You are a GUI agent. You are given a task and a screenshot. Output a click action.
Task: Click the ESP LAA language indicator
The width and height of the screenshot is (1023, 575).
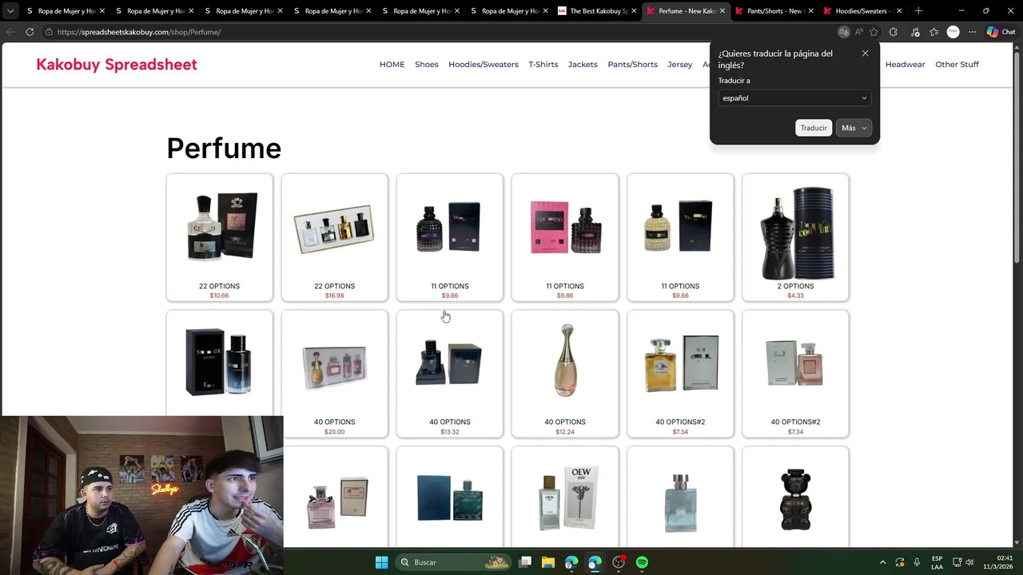point(937,562)
